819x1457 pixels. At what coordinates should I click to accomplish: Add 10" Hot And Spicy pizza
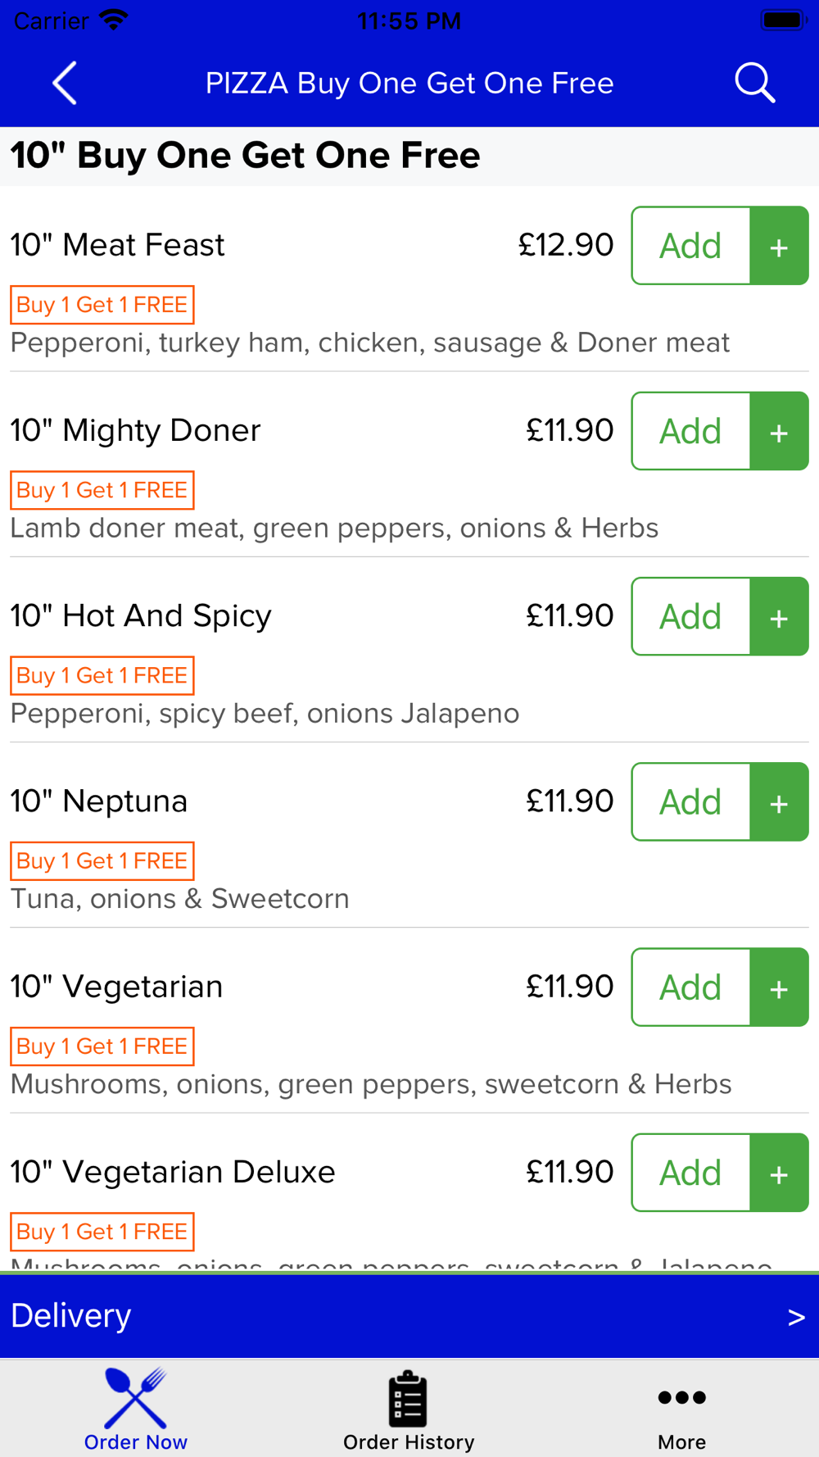point(691,616)
